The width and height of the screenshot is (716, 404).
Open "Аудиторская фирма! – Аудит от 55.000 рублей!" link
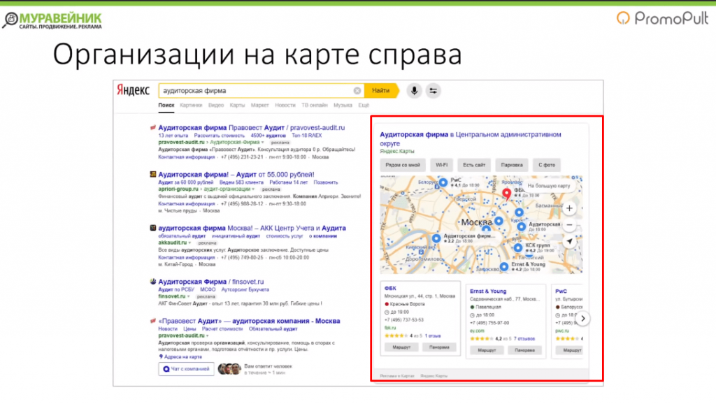point(236,175)
